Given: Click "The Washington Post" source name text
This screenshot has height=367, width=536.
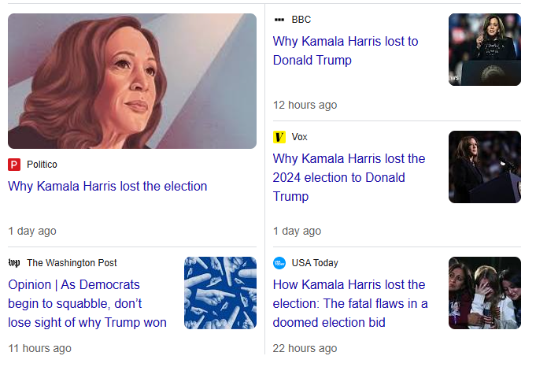Looking at the screenshot, I should (72, 262).
